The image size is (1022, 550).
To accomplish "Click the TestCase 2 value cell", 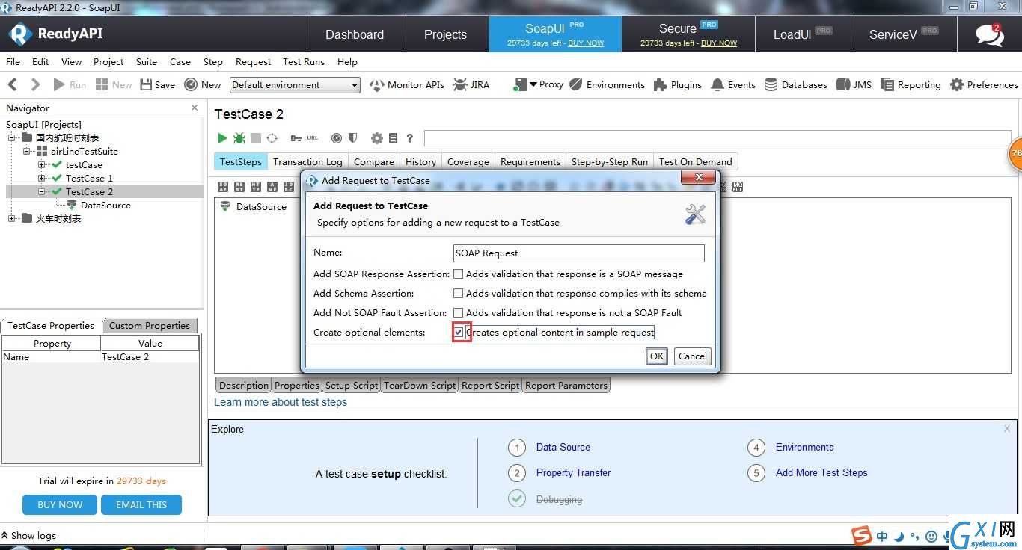I will [x=150, y=357].
